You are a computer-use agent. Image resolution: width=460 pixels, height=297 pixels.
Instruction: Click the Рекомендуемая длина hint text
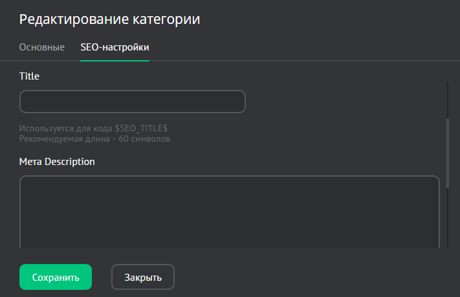tap(94, 139)
